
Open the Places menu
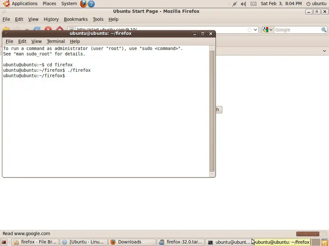[x=49, y=4]
